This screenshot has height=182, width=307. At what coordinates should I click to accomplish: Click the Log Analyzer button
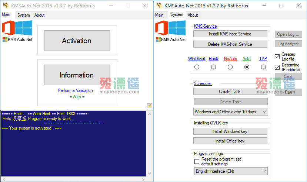pyautogui.click(x=288, y=44)
